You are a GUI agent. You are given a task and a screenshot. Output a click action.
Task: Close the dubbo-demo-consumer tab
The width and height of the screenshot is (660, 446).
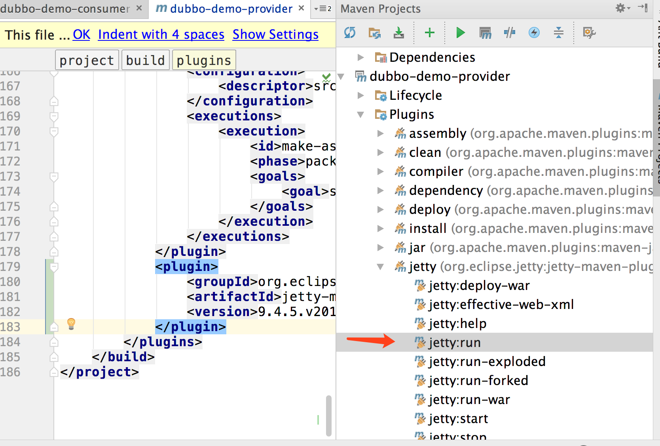[139, 8]
